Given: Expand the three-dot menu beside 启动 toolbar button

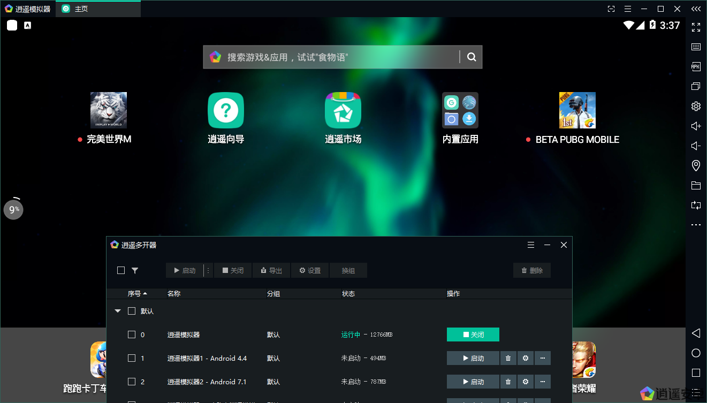Looking at the screenshot, I should pyautogui.click(x=208, y=270).
